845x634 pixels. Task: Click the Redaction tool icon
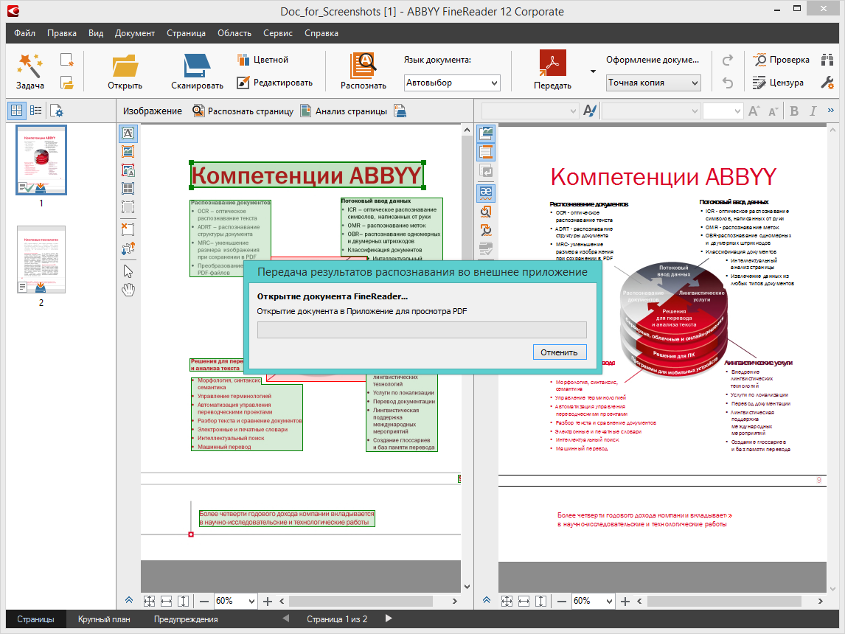tap(759, 83)
